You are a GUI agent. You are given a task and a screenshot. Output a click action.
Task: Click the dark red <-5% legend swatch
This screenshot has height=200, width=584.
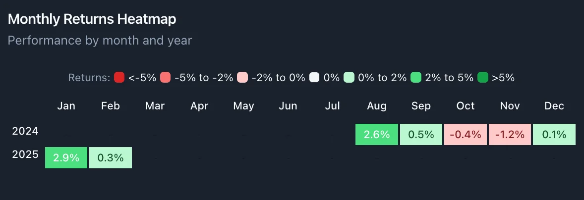(119, 78)
